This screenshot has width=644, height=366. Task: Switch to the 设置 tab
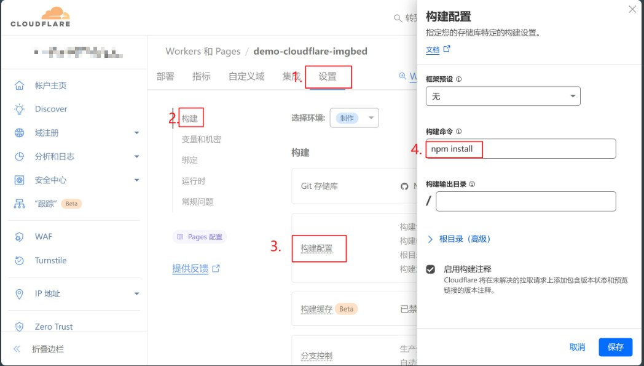pos(328,77)
